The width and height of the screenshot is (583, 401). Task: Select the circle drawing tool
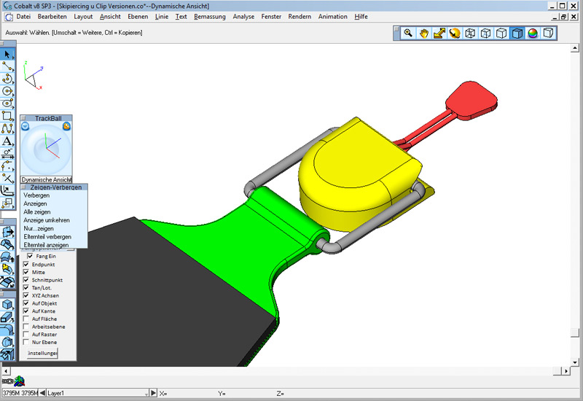click(8, 91)
